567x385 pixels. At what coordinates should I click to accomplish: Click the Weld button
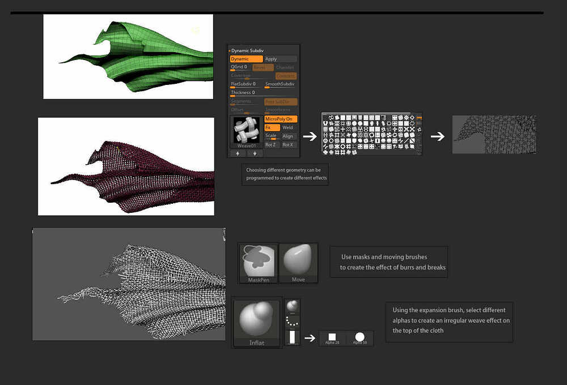(x=289, y=127)
